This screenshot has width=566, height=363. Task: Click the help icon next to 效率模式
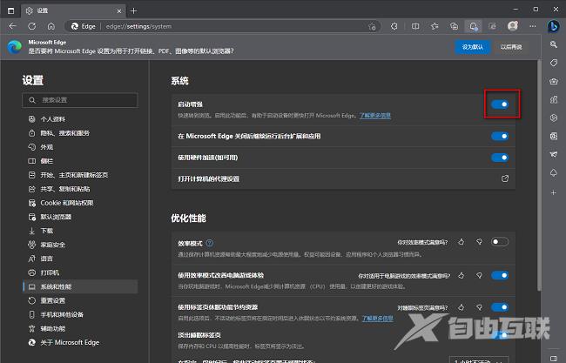210,243
